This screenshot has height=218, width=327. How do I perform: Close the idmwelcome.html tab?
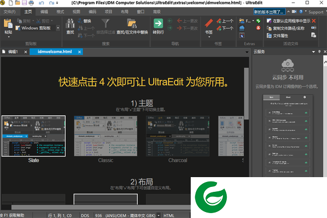(x=80, y=52)
